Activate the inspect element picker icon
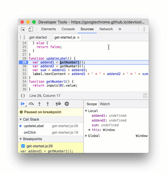Viewport: 167px width, 174px height. click(x=23, y=29)
